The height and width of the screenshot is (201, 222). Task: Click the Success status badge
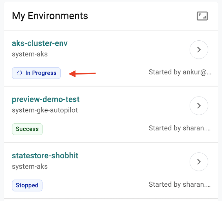(x=27, y=129)
